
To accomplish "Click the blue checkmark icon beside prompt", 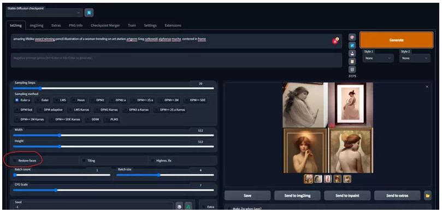I will 352,45.
